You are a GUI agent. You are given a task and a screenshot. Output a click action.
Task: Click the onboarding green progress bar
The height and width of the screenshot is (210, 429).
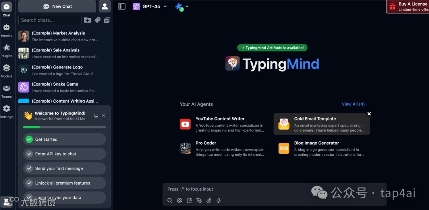tap(65, 127)
